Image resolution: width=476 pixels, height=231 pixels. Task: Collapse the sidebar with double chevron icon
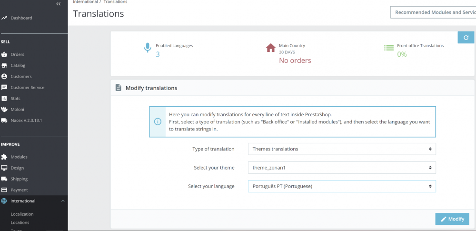[58, 4]
